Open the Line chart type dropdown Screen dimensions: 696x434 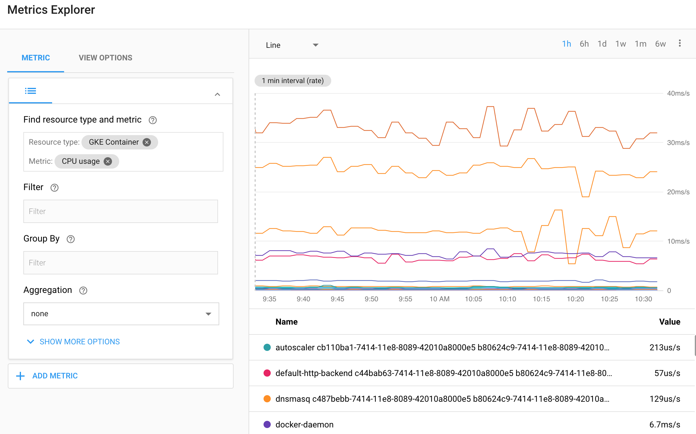[292, 45]
